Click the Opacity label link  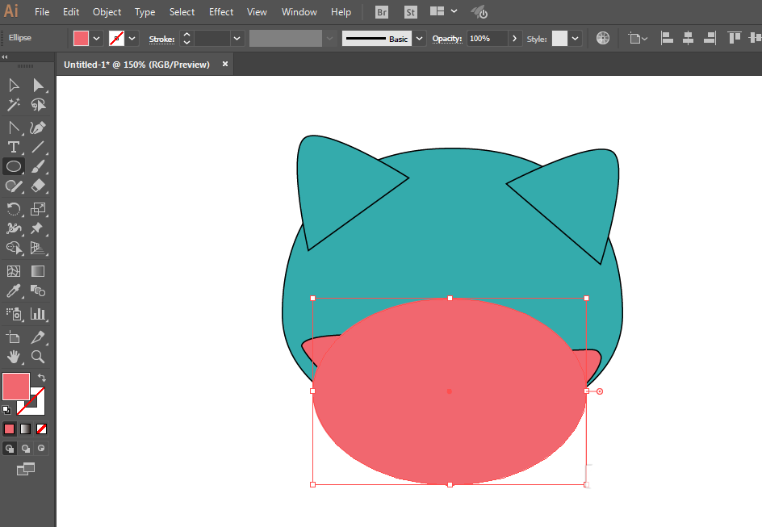(447, 39)
